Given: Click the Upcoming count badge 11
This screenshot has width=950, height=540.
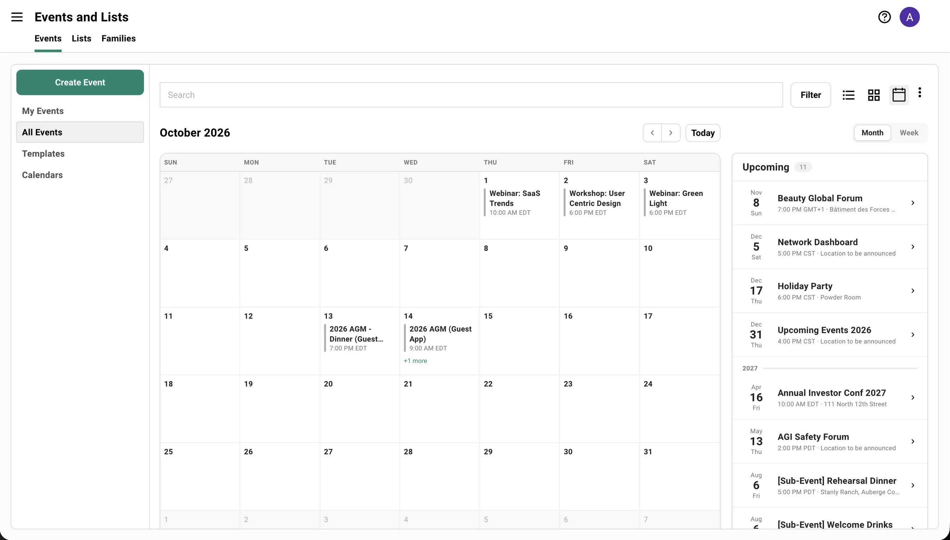Looking at the screenshot, I should tap(802, 167).
